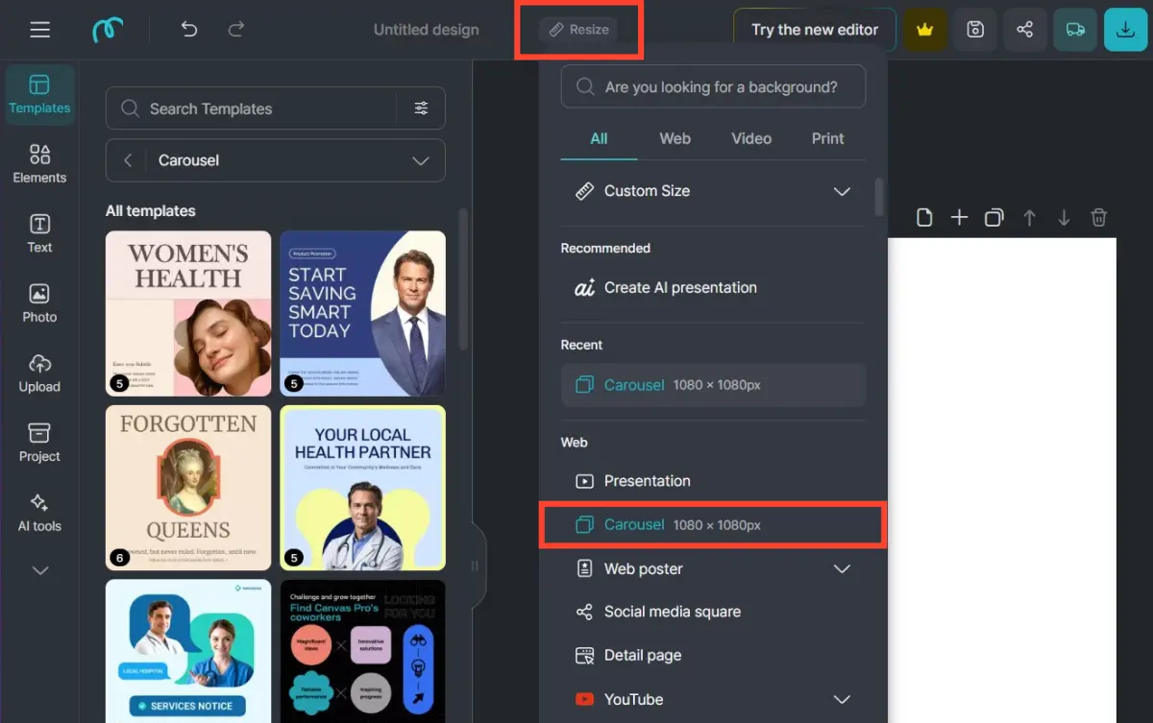Click the Try the new editor button

click(814, 30)
